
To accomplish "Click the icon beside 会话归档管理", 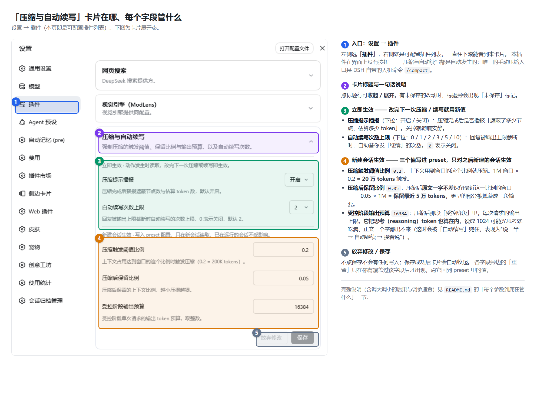I will click(22, 301).
